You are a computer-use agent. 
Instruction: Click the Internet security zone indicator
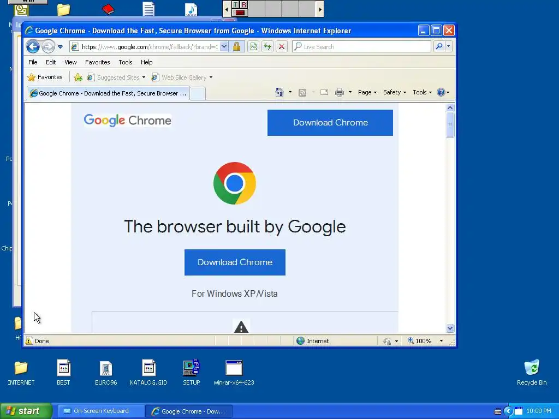tap(313, 341)
